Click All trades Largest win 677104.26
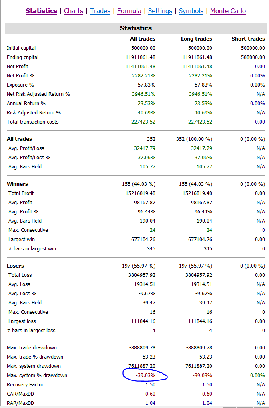The image size is (269, 408). click(143, 240)
